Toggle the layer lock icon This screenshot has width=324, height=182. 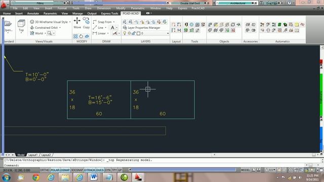click(134, 33)
